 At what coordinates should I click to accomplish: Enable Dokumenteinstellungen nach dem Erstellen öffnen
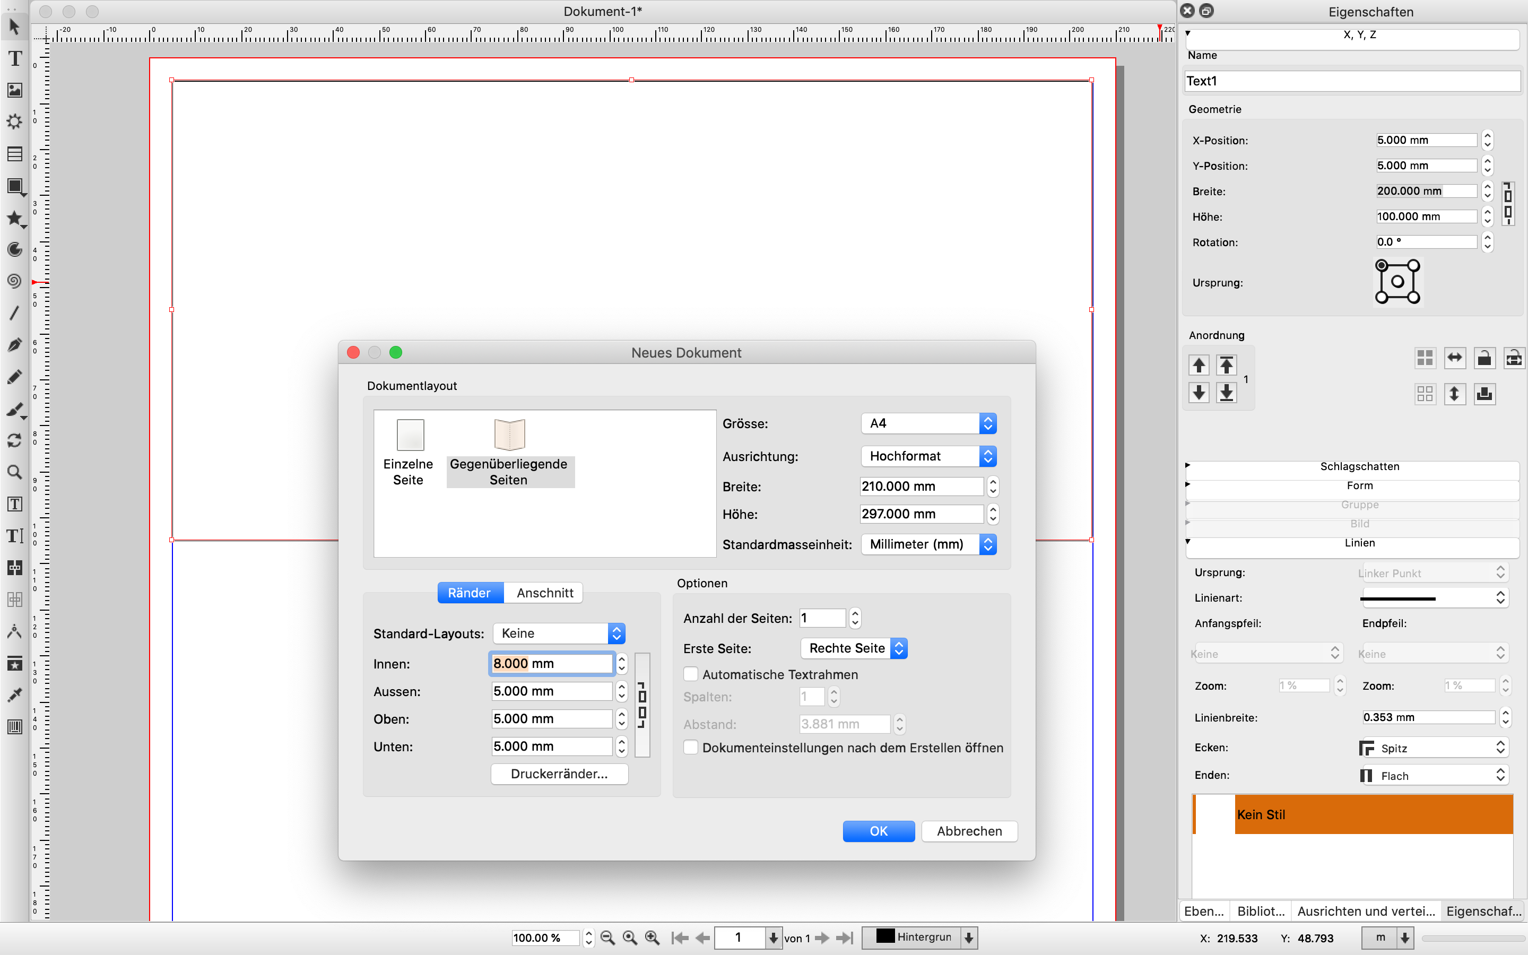pos(690,748)
